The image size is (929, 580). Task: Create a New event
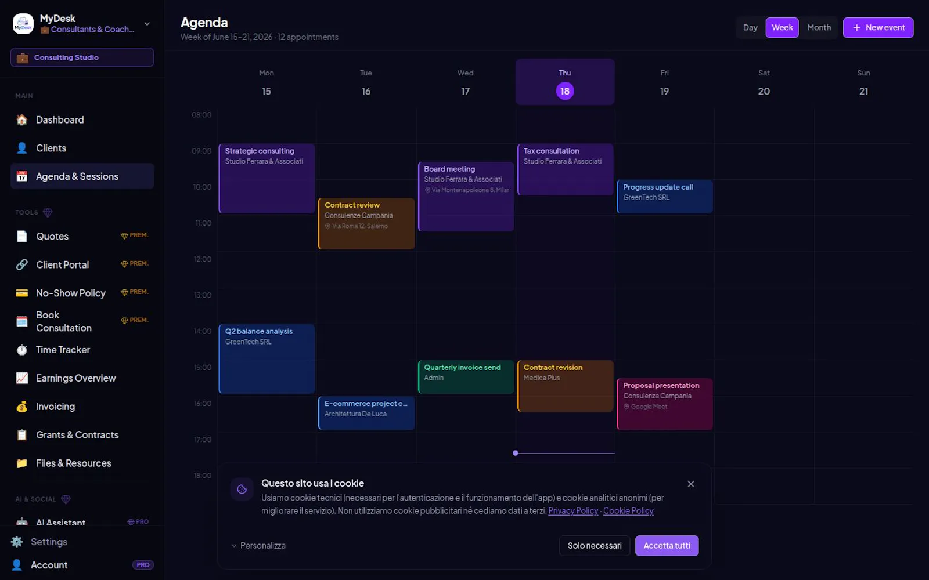click(878, 28)
